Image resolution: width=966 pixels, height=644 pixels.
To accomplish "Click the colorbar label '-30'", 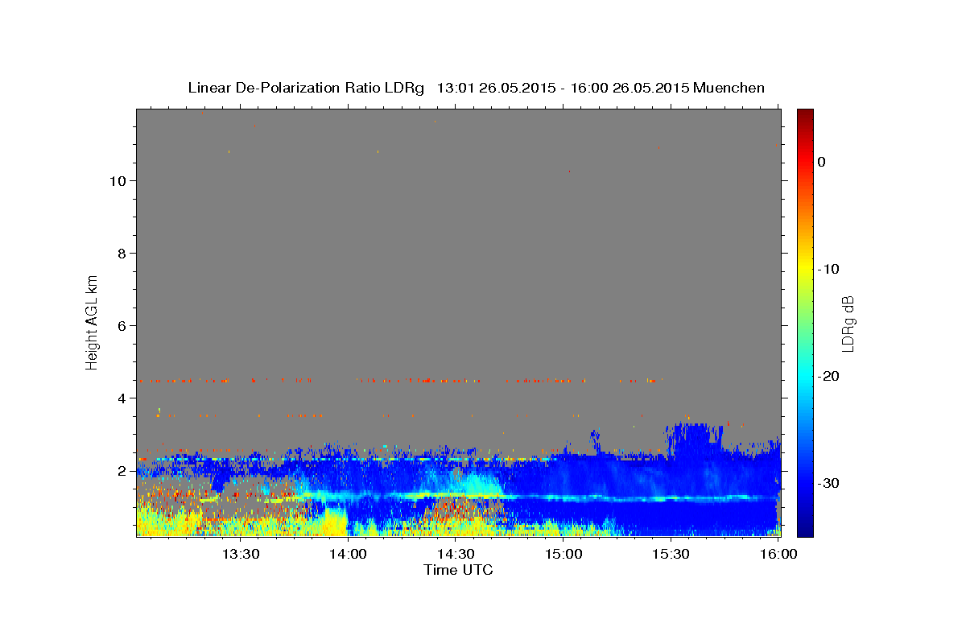I will tap(828, 483).
